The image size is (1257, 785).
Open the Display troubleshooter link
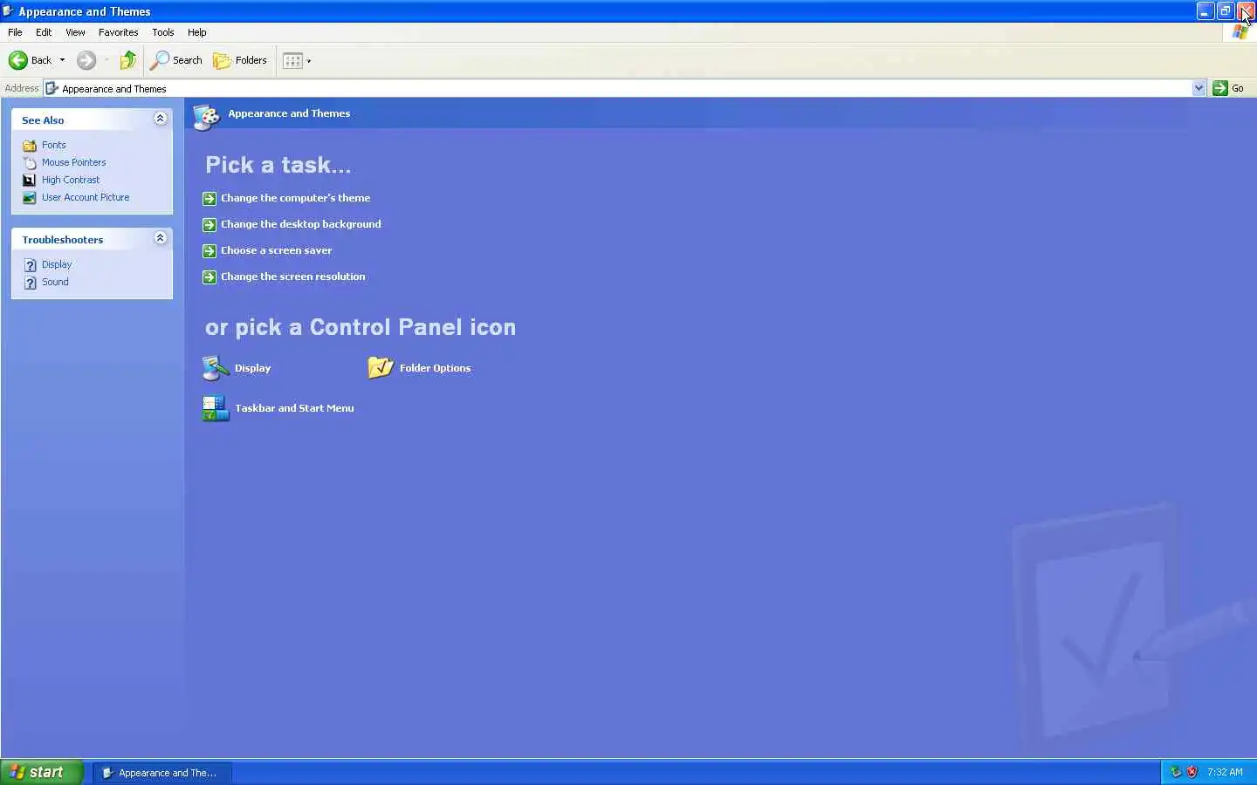[x=57, y=264]
